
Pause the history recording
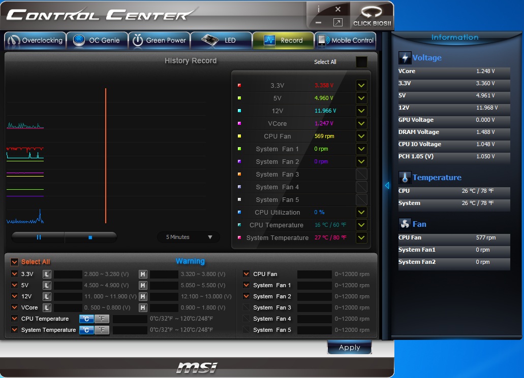point(39,237)
